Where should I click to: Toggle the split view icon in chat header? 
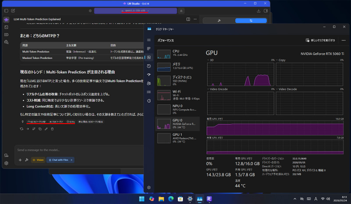coord(188,19)
